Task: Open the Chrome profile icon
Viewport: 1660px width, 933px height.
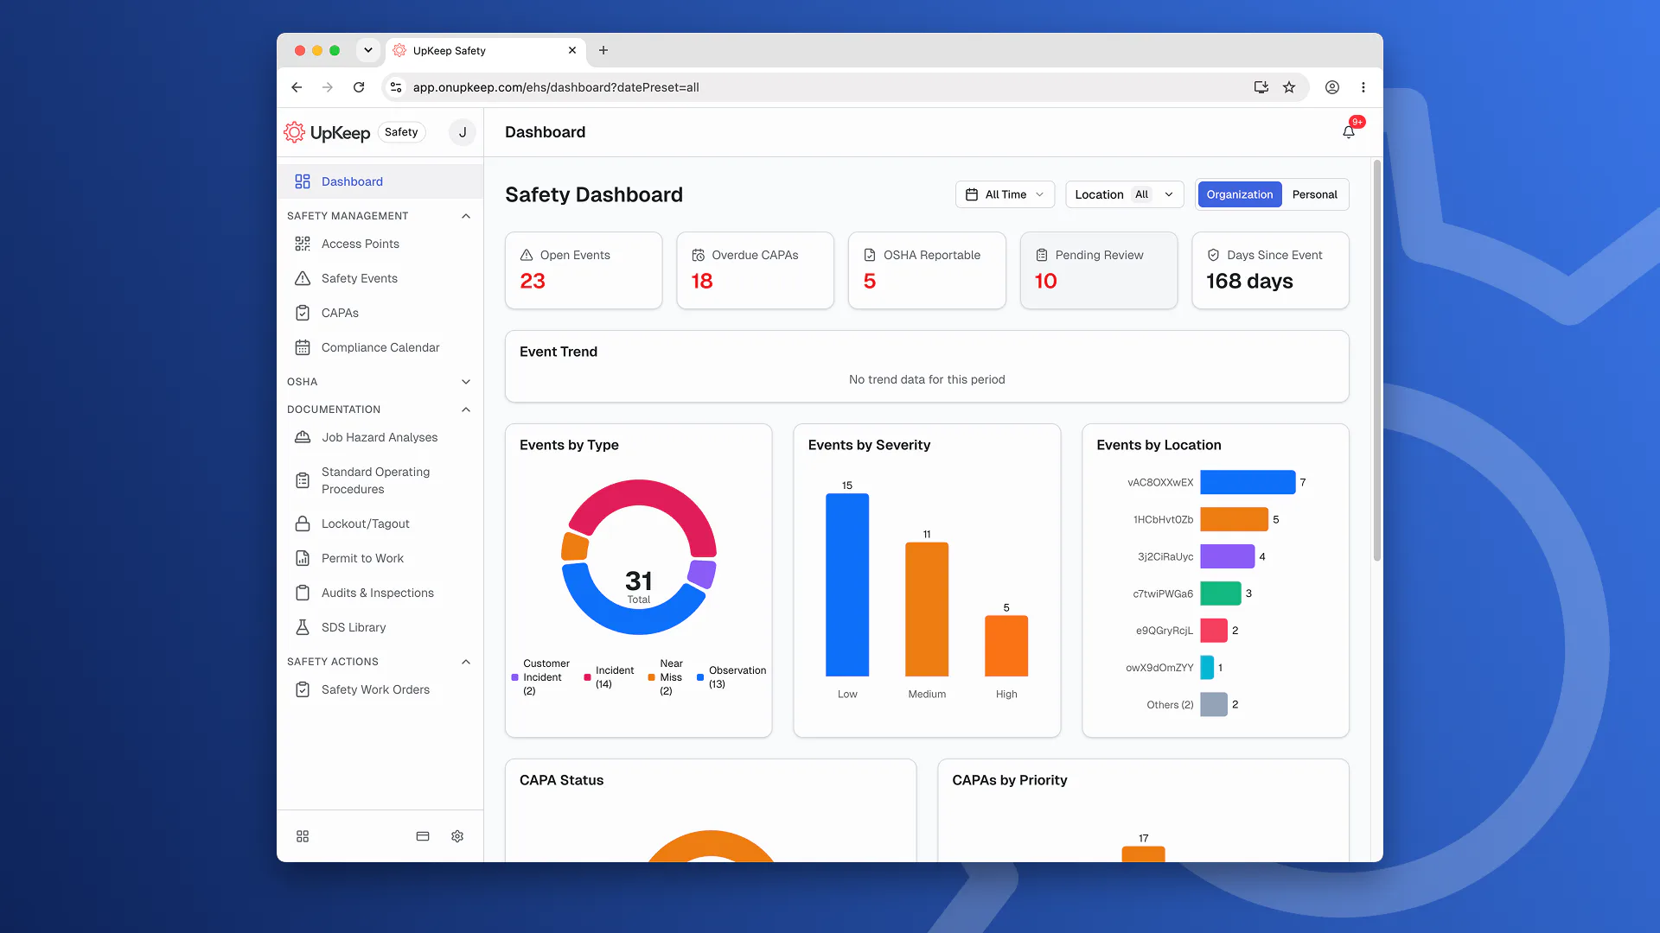Action: (1332, 87)
